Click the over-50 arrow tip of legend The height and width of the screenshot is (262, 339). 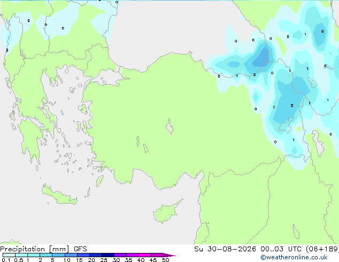coord(169,255)
